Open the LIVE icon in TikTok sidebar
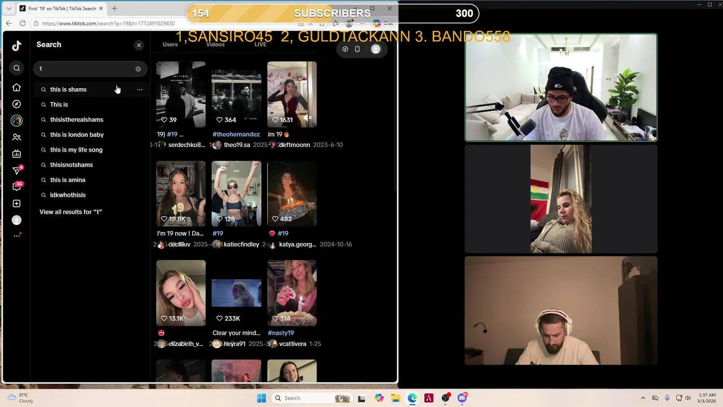This screenshot has width=723, height=407. pos(16,154)
